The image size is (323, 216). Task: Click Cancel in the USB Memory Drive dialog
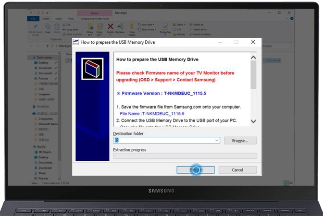tap(237, 170)
